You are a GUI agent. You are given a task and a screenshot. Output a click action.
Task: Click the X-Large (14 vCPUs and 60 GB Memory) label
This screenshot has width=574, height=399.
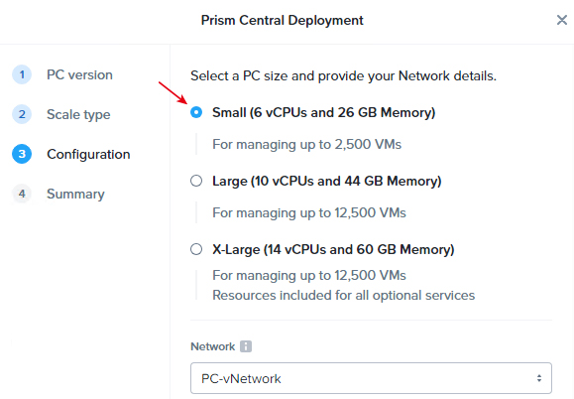[333, 249]
